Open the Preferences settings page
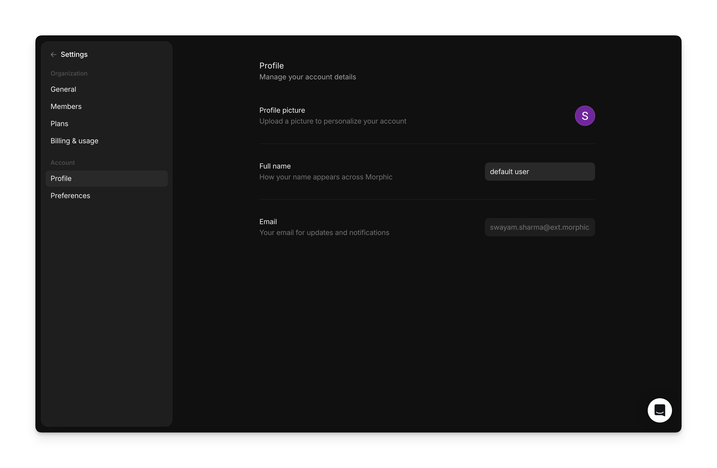Image resolution: width=717 pixels, height=468 pixels. [x=70, y=195]
